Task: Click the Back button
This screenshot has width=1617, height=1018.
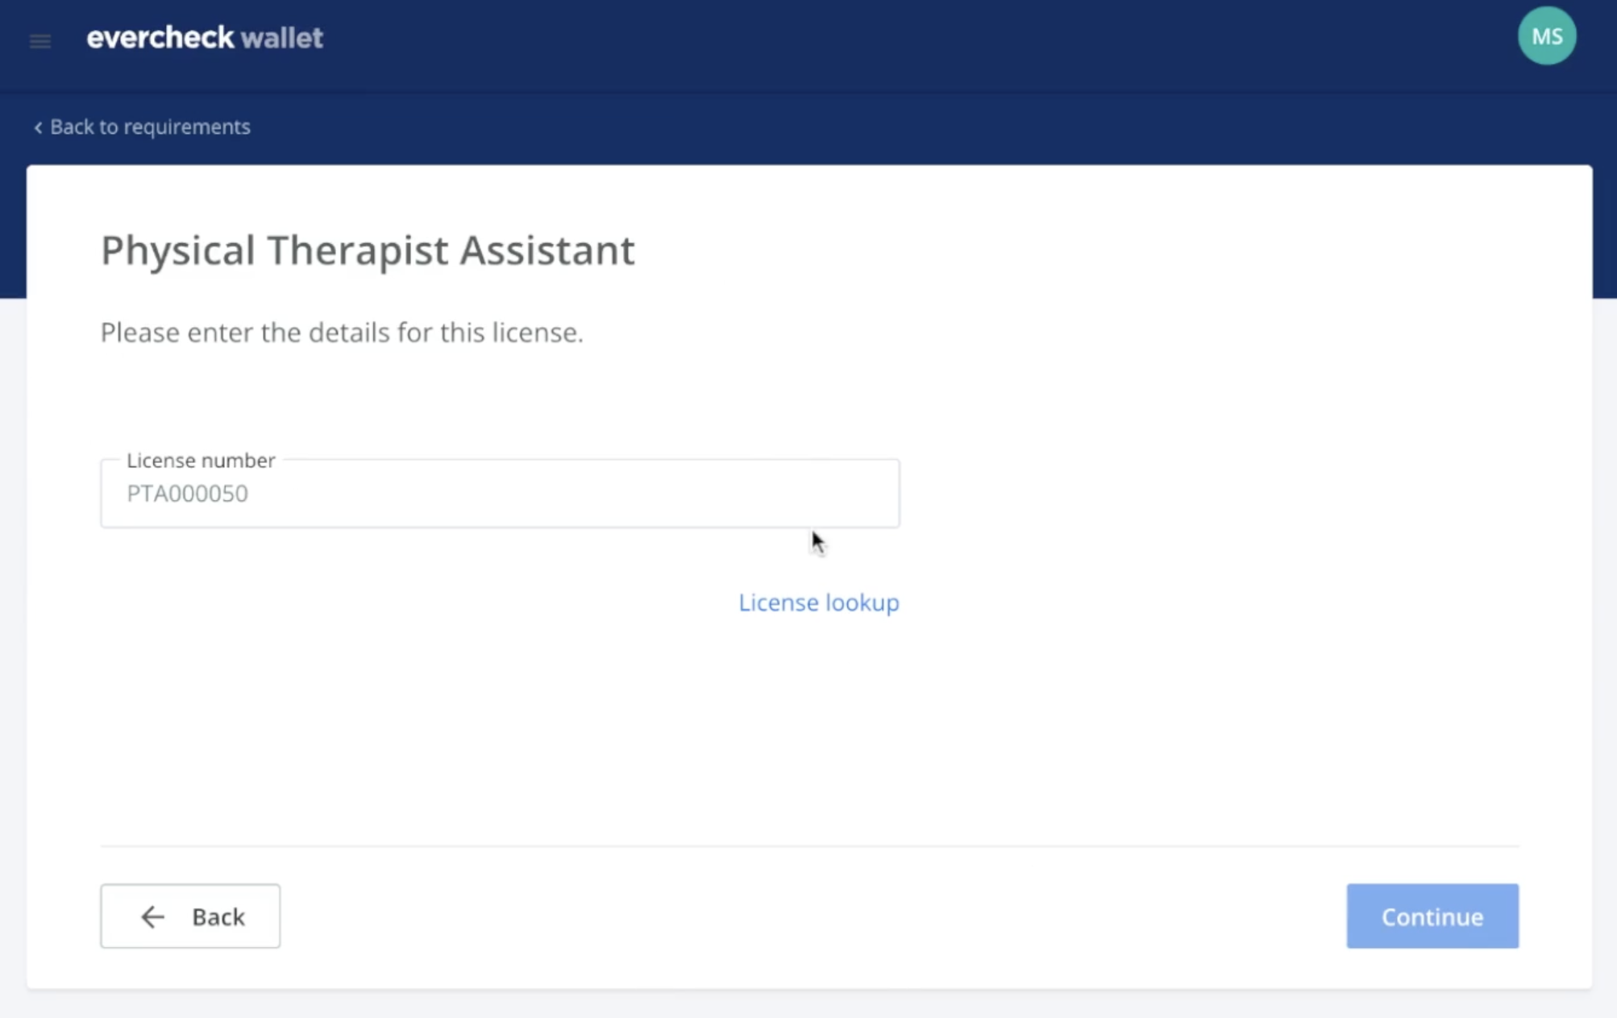Action: pos(190,916)
